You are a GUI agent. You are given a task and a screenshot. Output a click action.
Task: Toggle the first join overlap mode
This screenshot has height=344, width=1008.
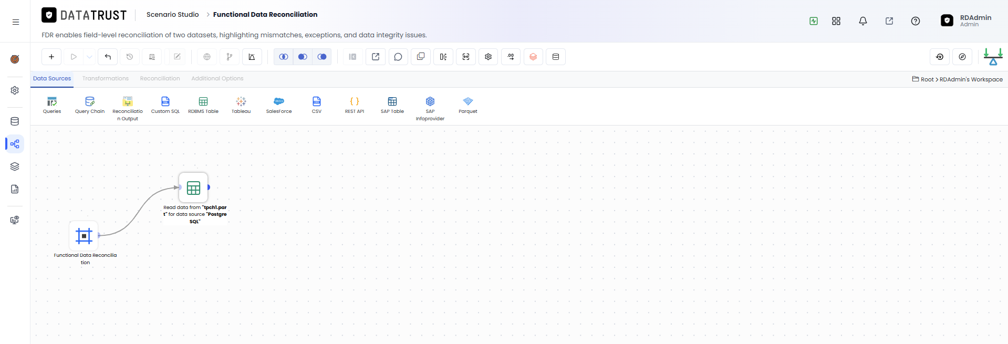coord(284,57)
